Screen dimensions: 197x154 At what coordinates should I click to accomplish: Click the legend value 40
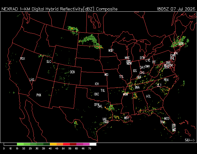[50, 148]
